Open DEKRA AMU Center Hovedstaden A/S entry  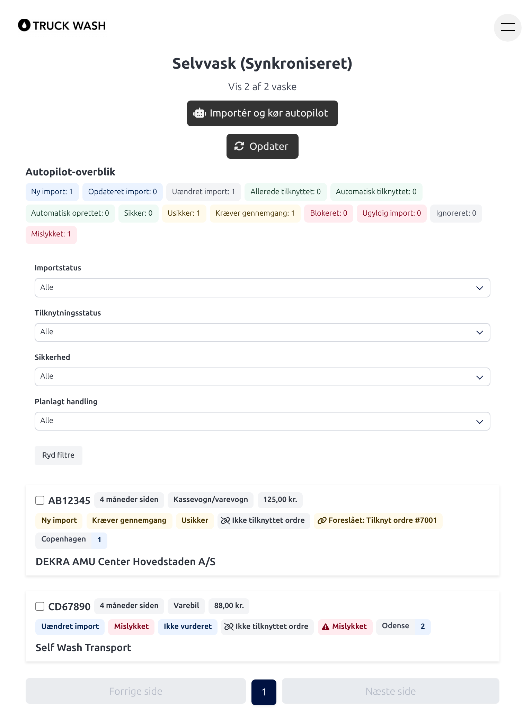tap(125, 562)
